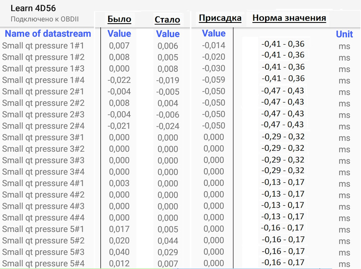
Task: Click Присадка value -0,014 for 1#1
Action: coord(214,45)
